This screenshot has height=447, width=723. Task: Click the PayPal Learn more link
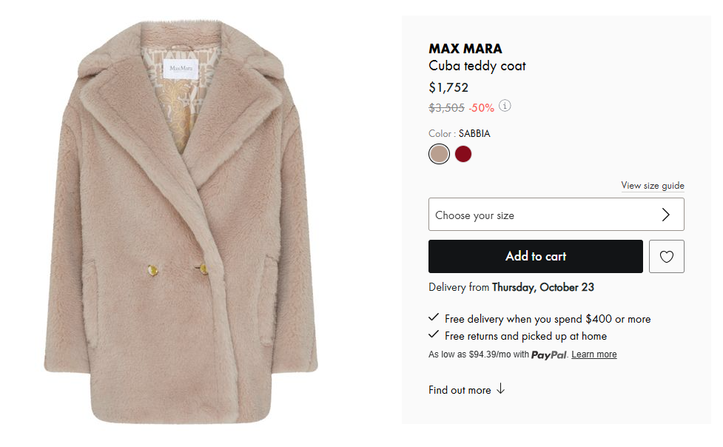[x=593, y=354]
